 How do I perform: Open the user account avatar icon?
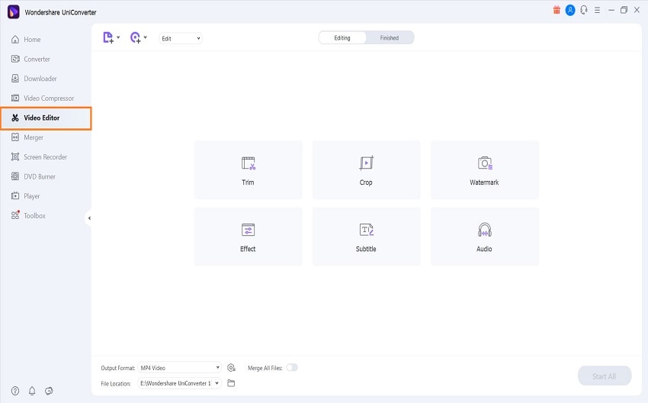click(570, 11)
